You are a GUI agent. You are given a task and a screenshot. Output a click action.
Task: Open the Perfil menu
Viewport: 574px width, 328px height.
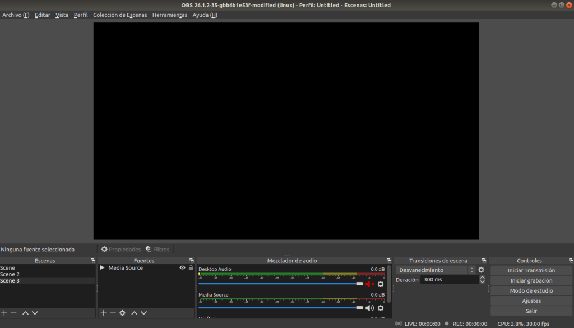(81, 15)
